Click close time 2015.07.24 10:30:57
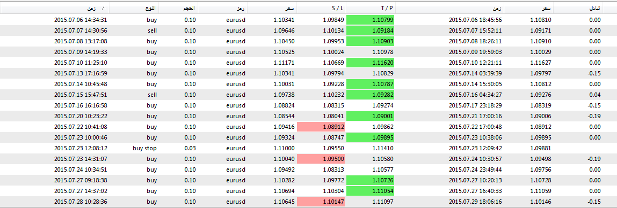The image size is (617, 208). point(475,159)
